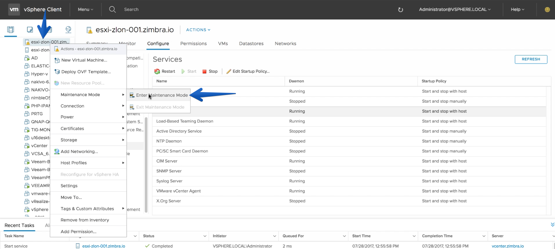555x249 pixels.
Task: Click the VM icon next to vSphere
Action: [x=27, y=210]
